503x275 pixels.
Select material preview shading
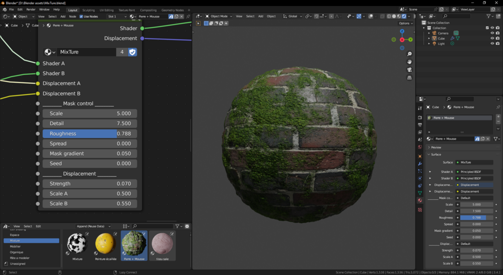(399, 16)
